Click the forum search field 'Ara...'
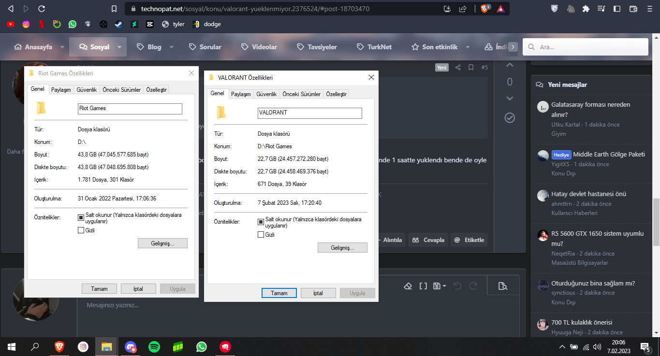This screenshot has height=356, width=660. coord(586,47)
